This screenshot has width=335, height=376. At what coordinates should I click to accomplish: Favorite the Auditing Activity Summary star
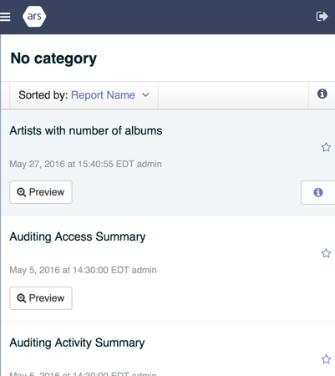[326, 359]
